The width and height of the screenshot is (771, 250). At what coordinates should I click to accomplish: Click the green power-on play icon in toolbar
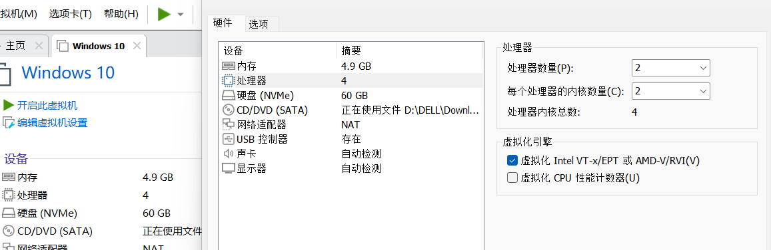pos(164,14)
